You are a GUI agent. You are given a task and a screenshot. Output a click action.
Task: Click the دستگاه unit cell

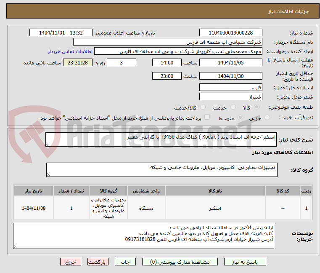[146, 208]
